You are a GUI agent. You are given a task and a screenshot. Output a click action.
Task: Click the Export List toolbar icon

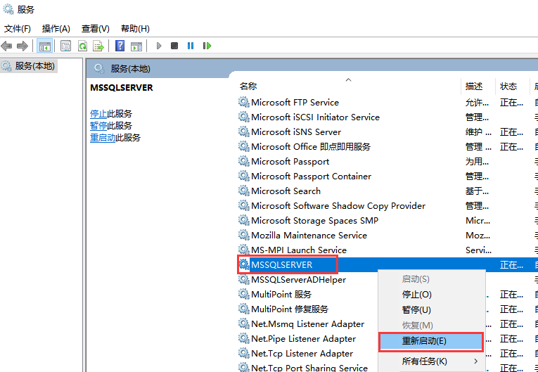point(98,46)
